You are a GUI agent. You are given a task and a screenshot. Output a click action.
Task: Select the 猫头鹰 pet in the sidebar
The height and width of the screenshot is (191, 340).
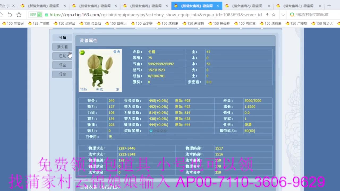[x=62, y=47]
